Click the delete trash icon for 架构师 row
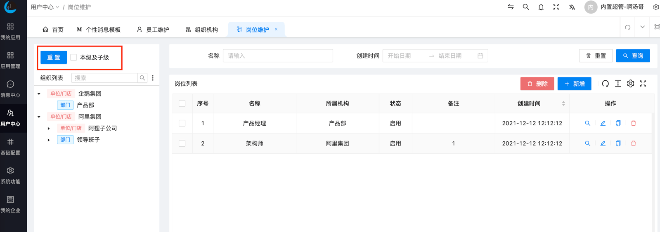Screen dimensions: 660x232 click(633, 143)
